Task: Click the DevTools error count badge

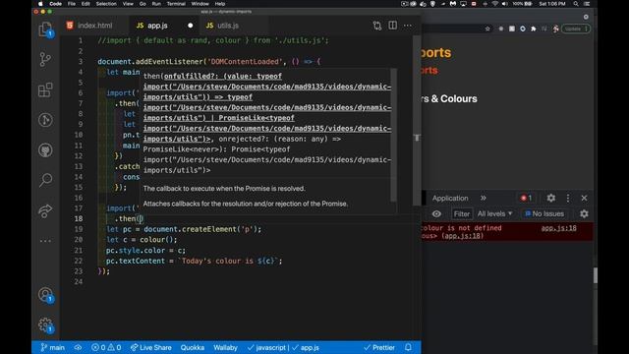Action: coord(527,198)
